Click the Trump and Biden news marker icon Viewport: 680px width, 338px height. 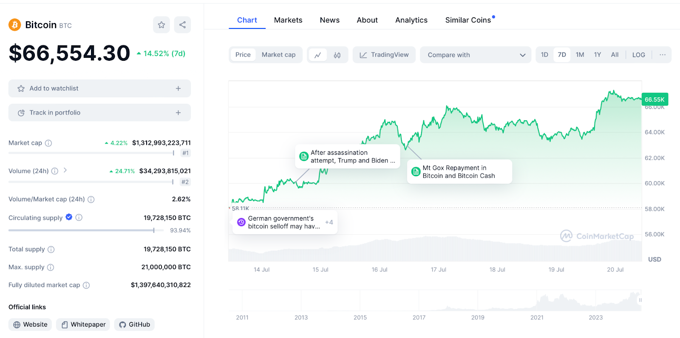(x=304, y=156)
